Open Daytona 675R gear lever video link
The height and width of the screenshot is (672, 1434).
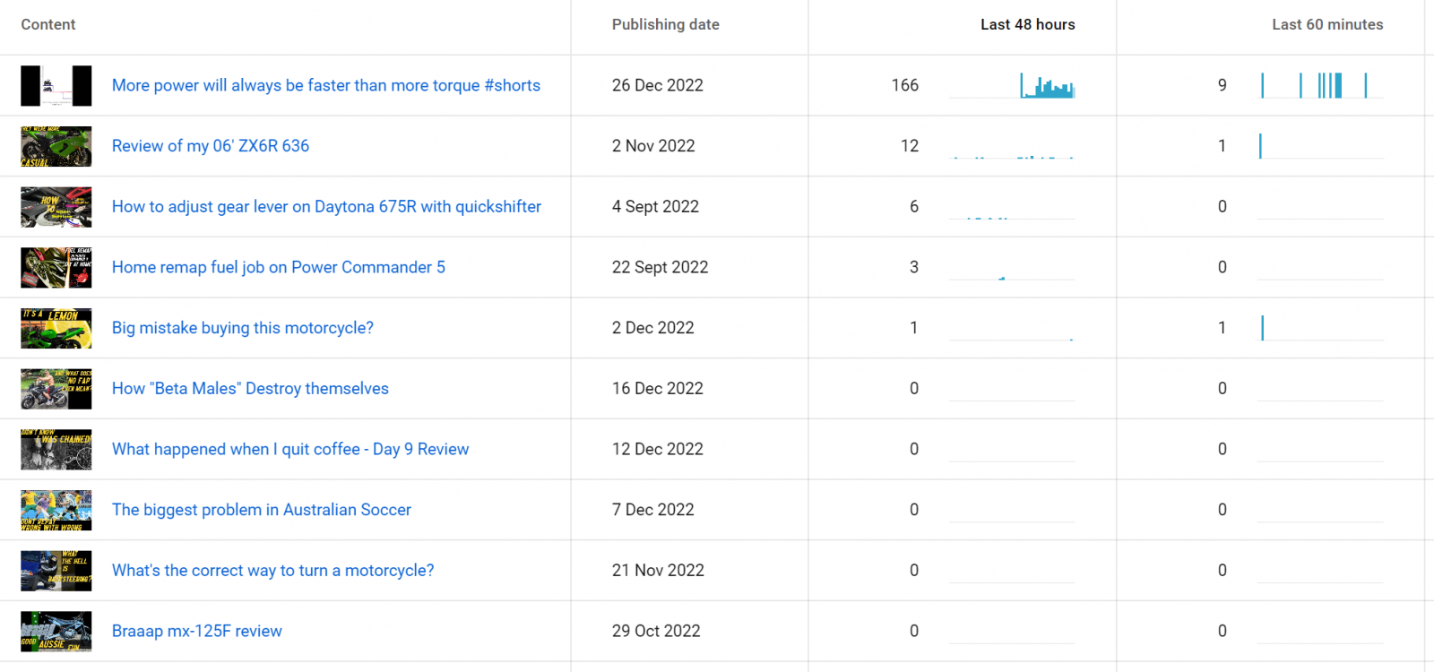(x=326, y=207)
